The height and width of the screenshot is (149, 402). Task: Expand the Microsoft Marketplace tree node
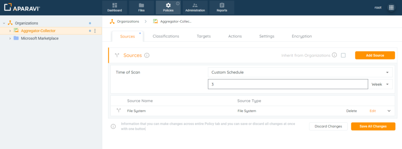[x=10, y=38]
